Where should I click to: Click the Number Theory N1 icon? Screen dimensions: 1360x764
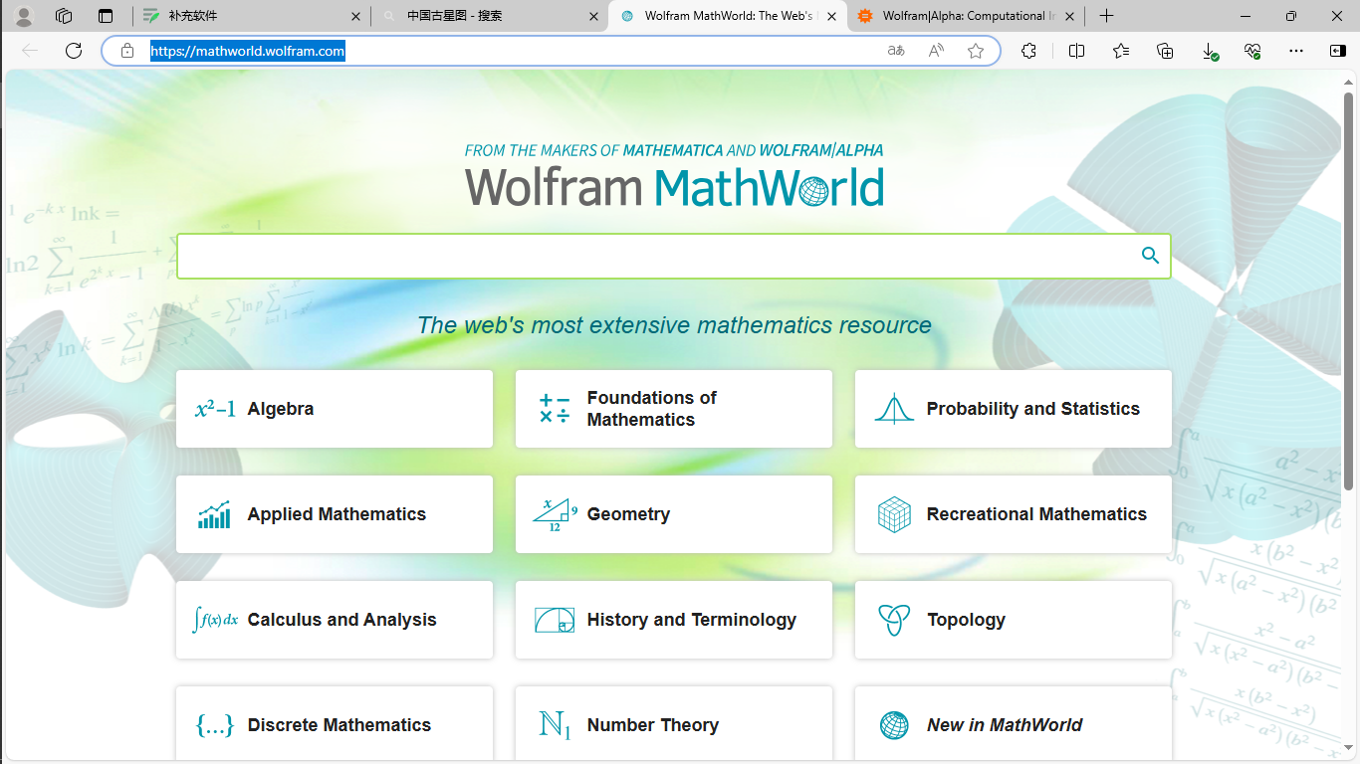(x=555, y=725)
